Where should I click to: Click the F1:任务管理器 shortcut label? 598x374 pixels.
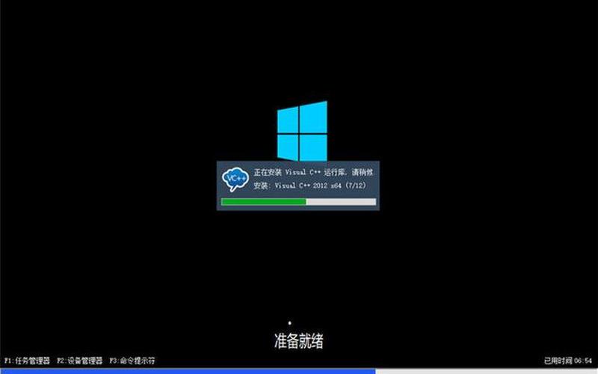[x=27, y=361]
